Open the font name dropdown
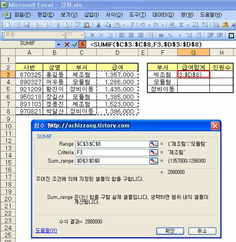This screenshot has height=242, width=236. [x=63, y=35]
